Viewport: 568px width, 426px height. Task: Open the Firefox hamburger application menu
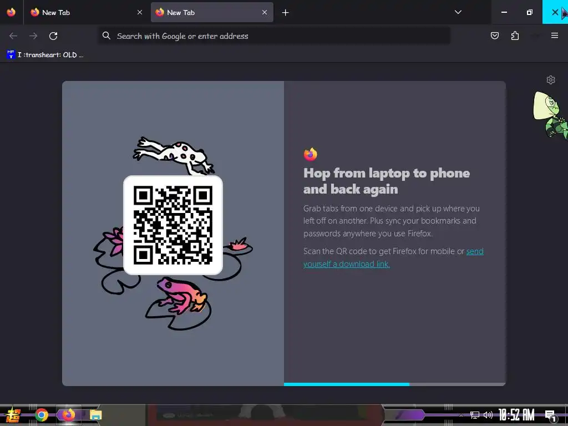(555, 35)
